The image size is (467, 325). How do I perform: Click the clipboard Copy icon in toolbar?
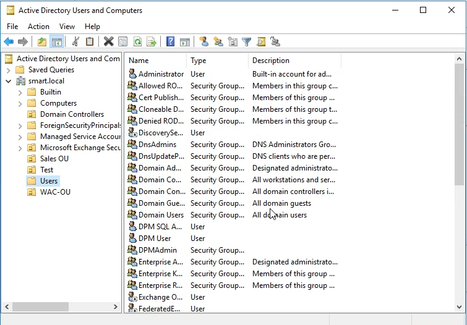90,42
